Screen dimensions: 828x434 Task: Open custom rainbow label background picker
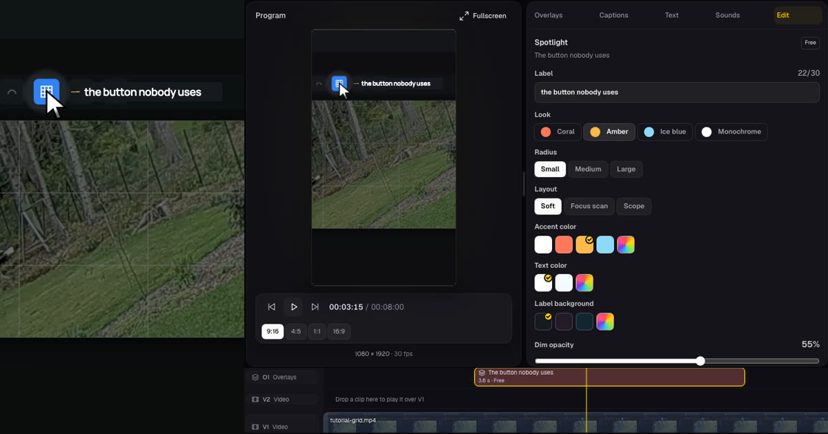click(605, 321)
